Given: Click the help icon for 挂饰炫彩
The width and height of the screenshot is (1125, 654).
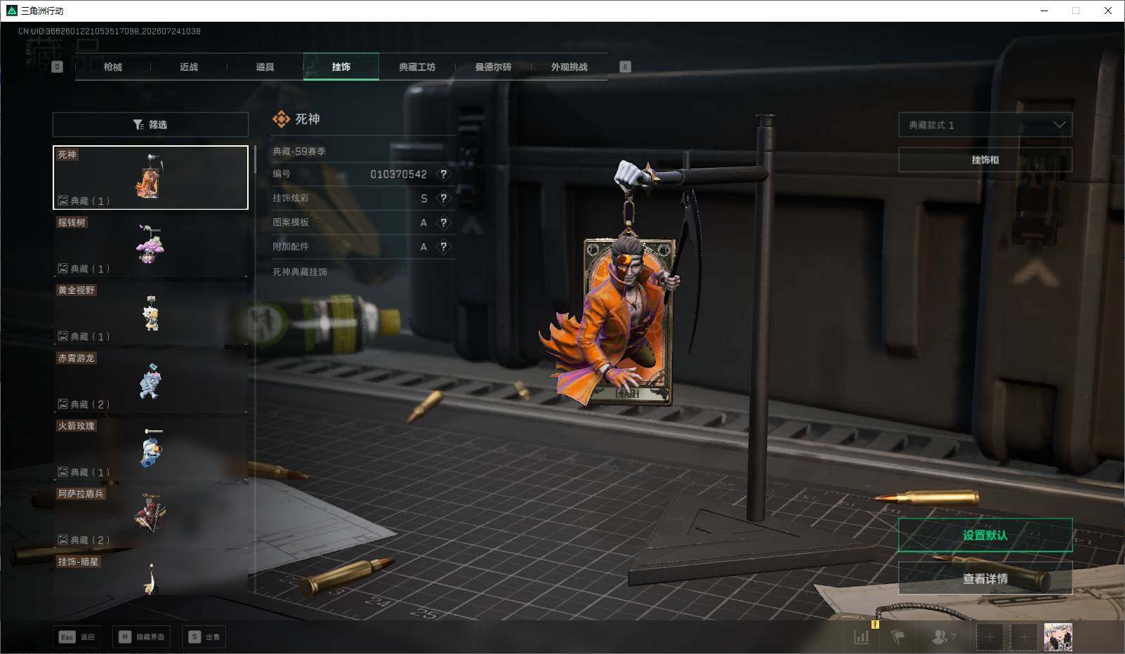Looking at the screenshot, I should coord(443,199).
